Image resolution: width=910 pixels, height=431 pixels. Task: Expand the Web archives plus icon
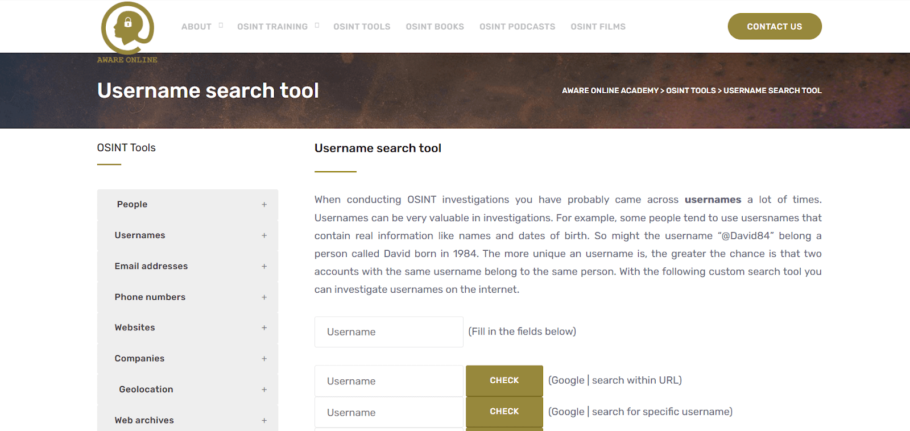click(264, 421)
